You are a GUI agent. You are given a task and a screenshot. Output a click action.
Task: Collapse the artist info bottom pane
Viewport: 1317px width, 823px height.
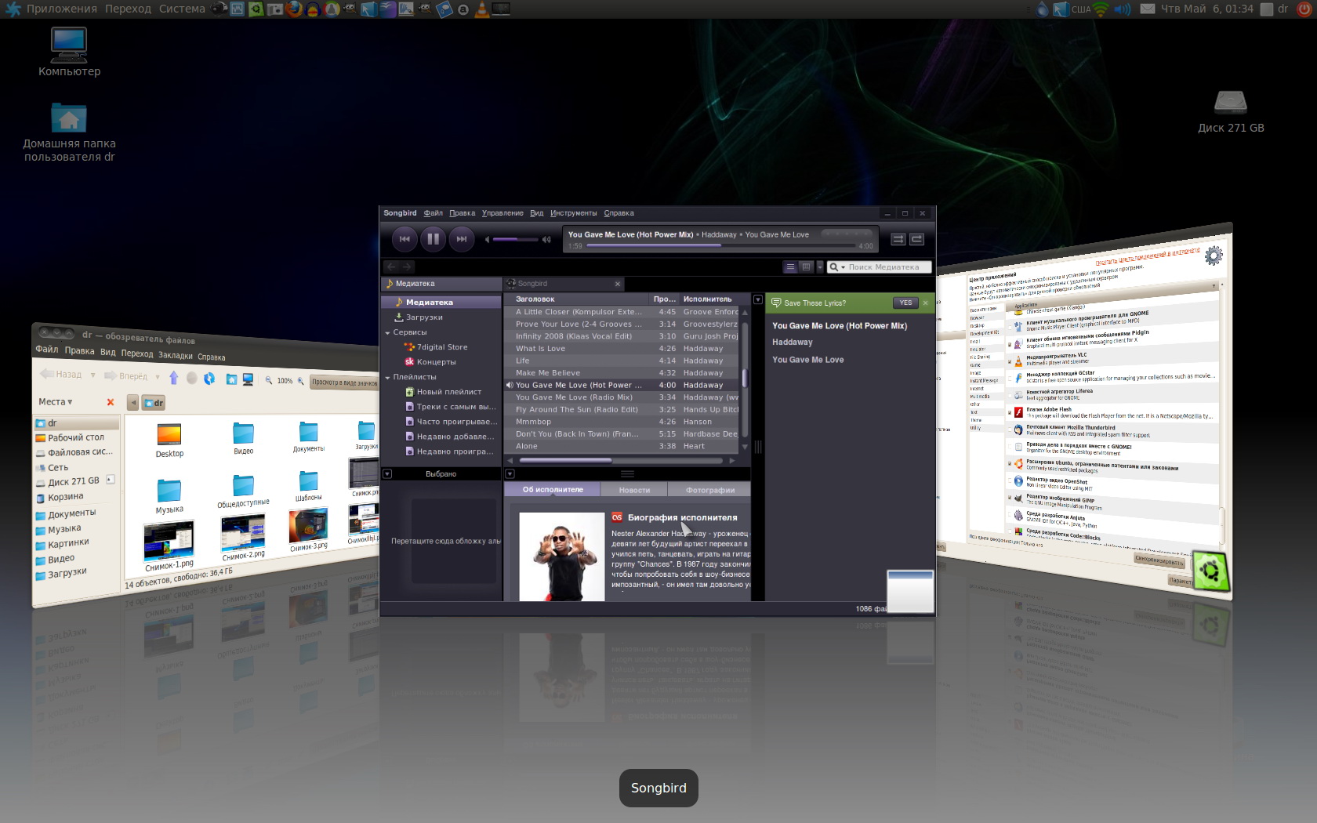tap(510, 473)
